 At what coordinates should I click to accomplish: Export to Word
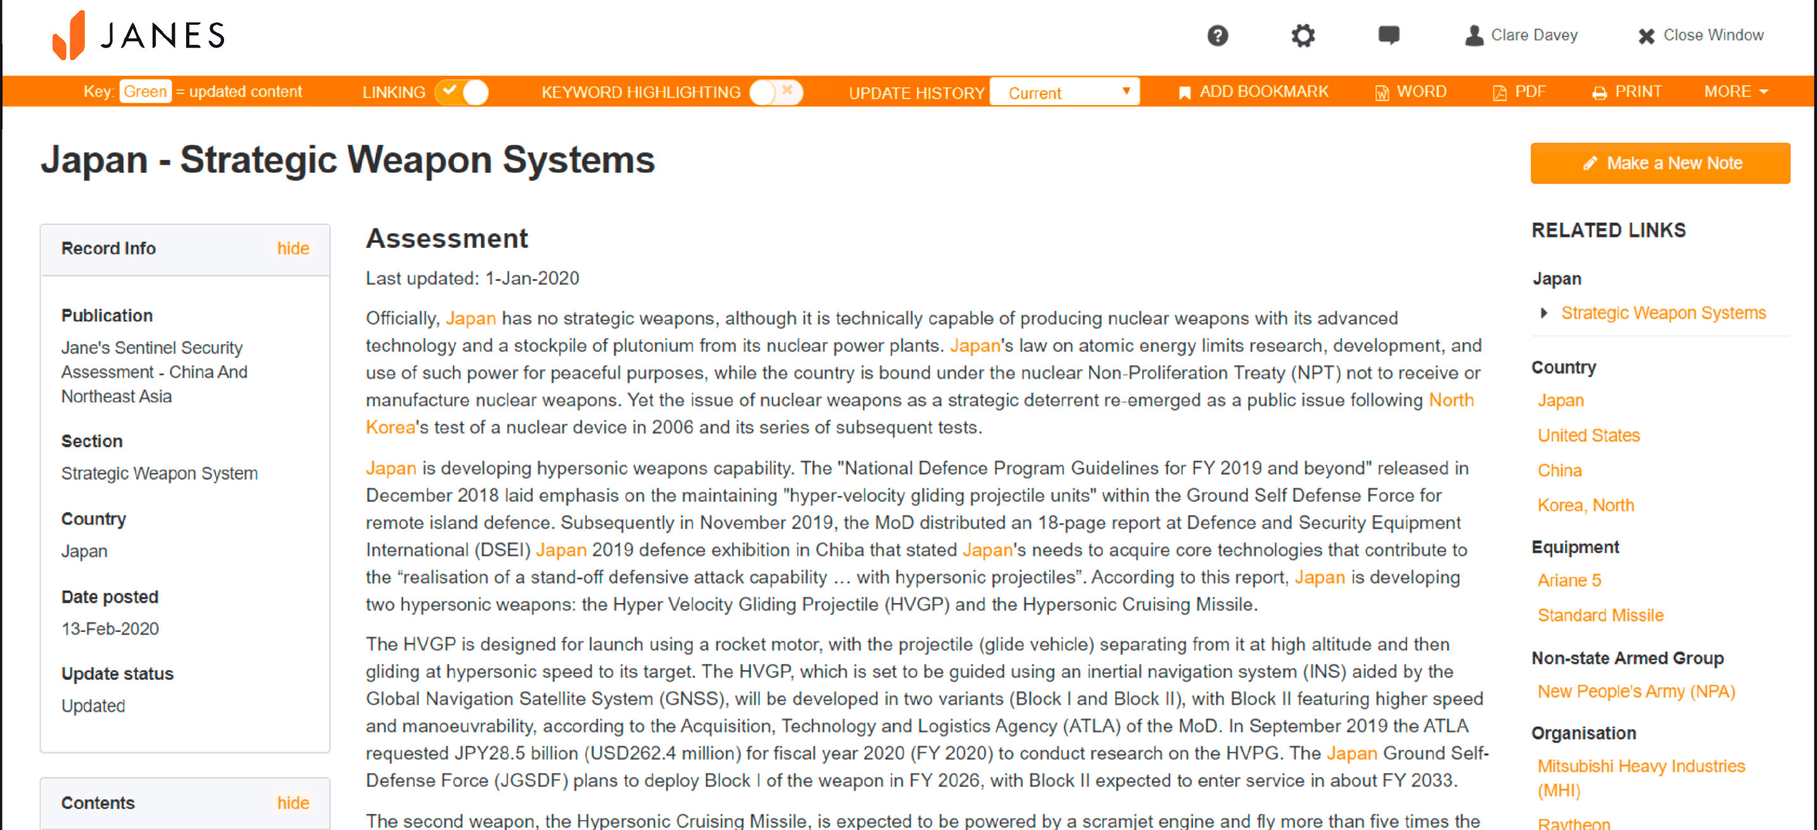tap(1411, 92)
